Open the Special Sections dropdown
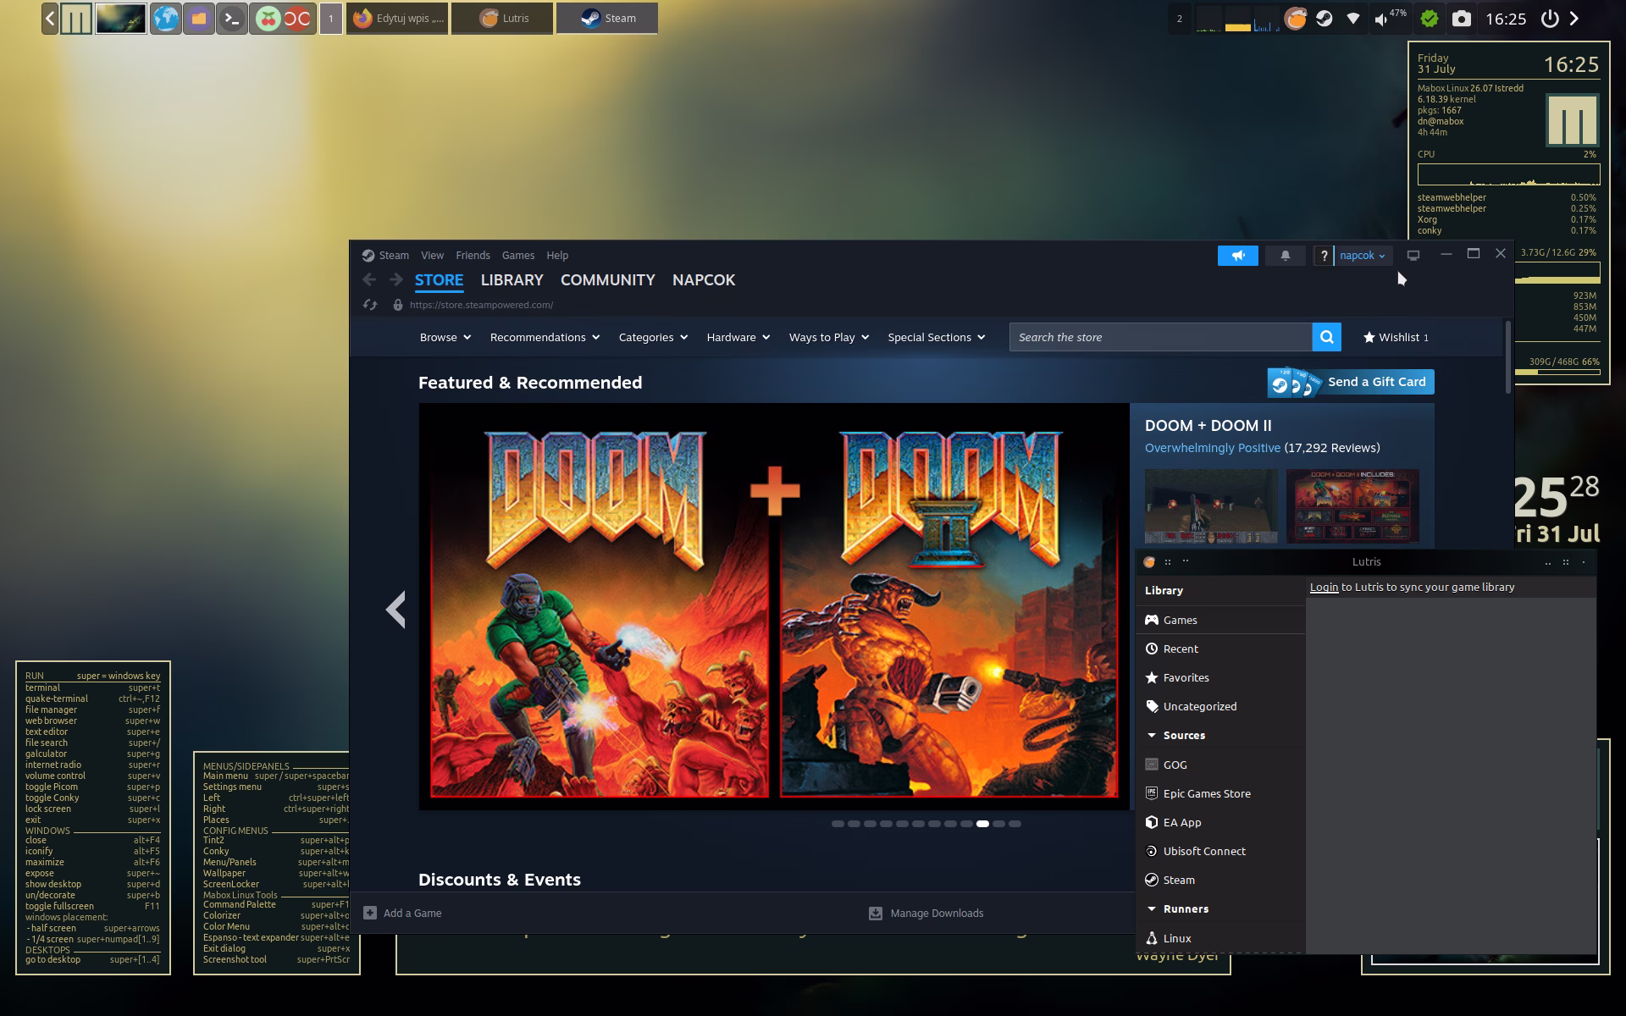This screenshot has height=1016, width=1626. [x=937, y=337]
